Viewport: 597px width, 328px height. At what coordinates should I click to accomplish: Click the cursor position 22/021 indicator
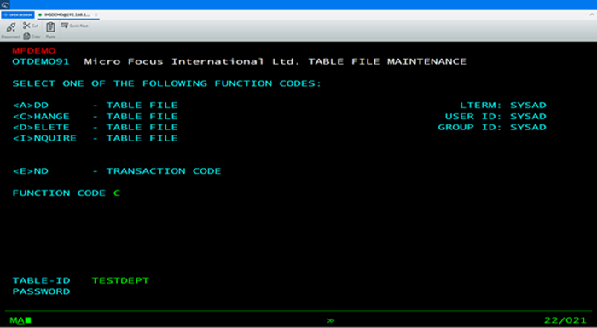(565, 320)
